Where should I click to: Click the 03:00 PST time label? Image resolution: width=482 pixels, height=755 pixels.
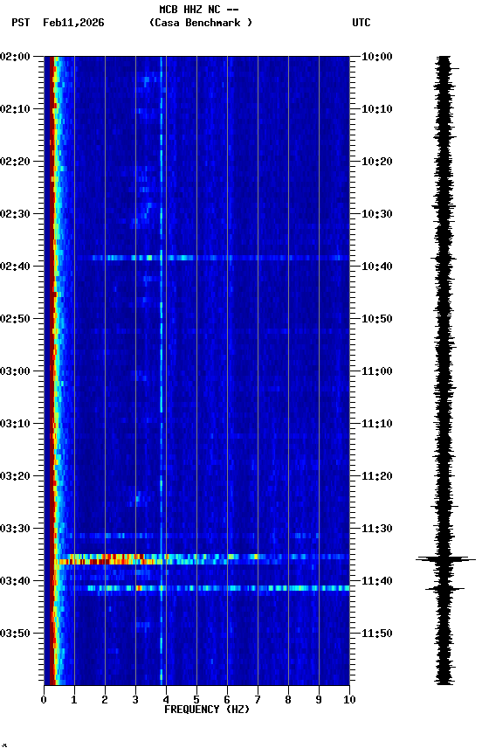point(15,371)
